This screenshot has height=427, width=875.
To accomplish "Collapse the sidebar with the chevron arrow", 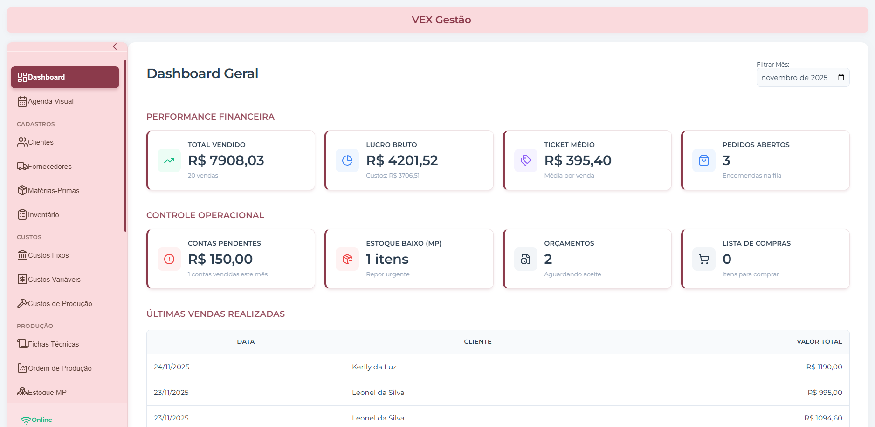I will [x=115, y=47].
